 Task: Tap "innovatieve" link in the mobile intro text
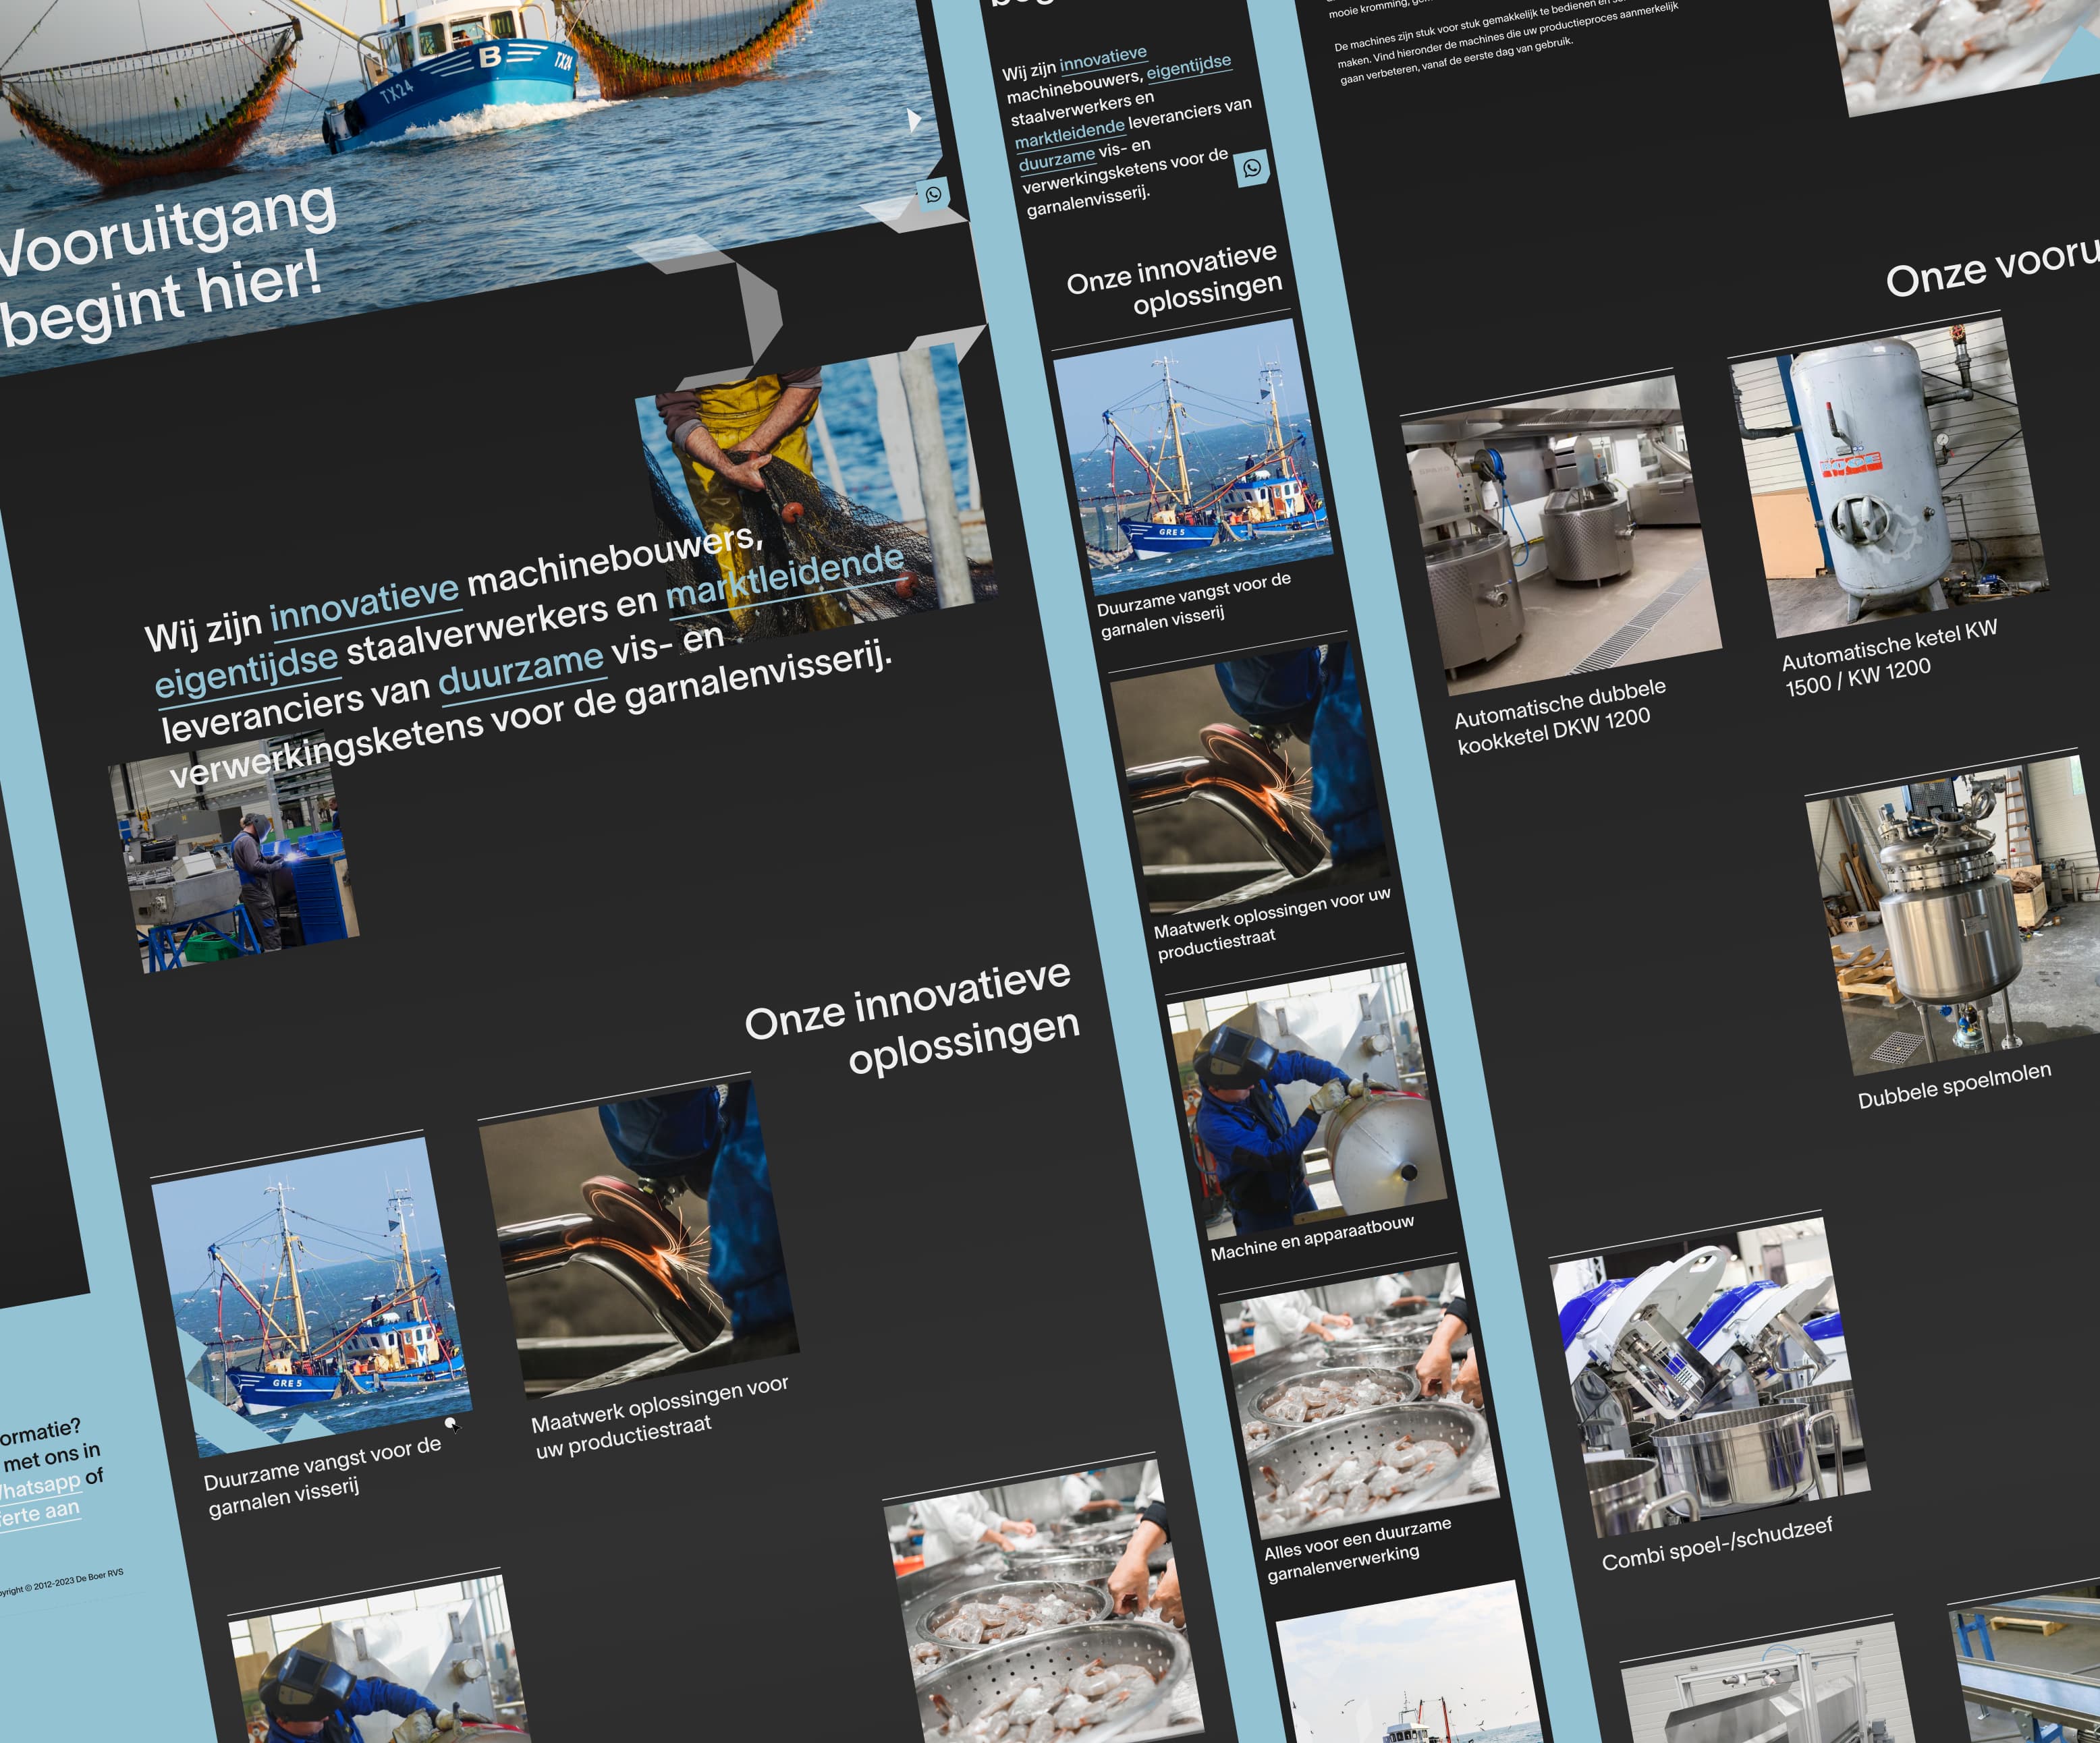1104,59
